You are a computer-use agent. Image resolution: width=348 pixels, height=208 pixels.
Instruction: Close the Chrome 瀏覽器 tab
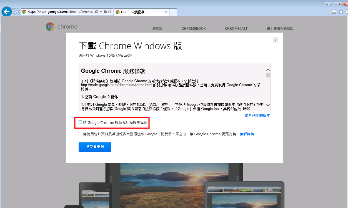[x=166, y=12]
